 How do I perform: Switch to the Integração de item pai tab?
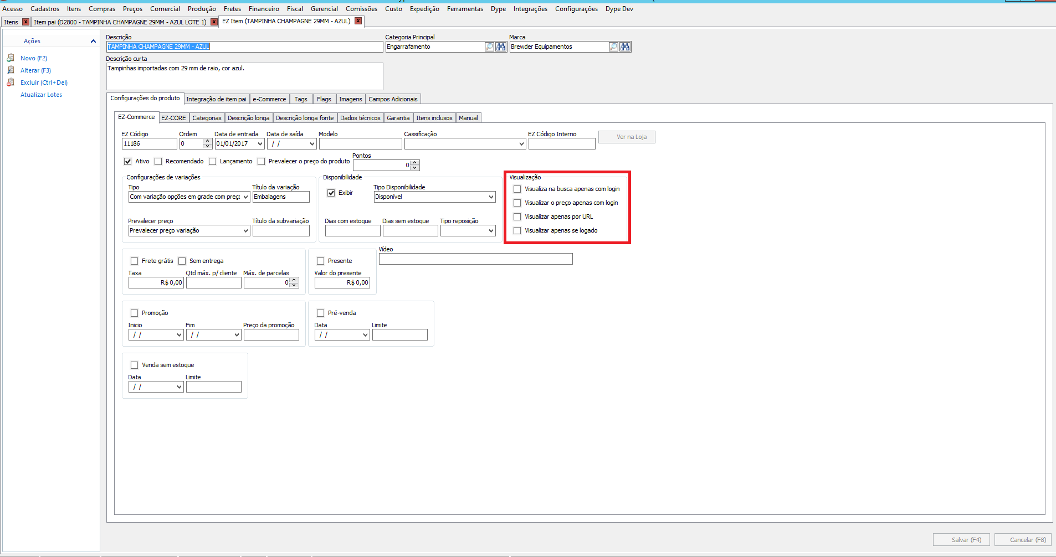point(216,99)
